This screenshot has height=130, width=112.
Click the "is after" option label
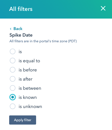coord(25,79)
